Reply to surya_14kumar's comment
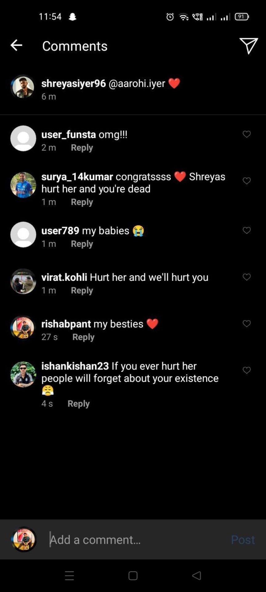This screenshot has width=266, height=592. [82, 202]
